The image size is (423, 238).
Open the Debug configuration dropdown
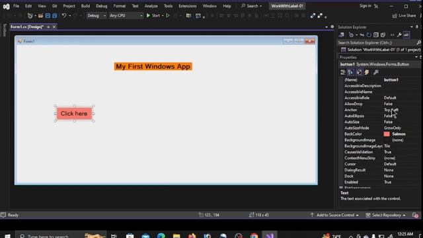(96, 16)
